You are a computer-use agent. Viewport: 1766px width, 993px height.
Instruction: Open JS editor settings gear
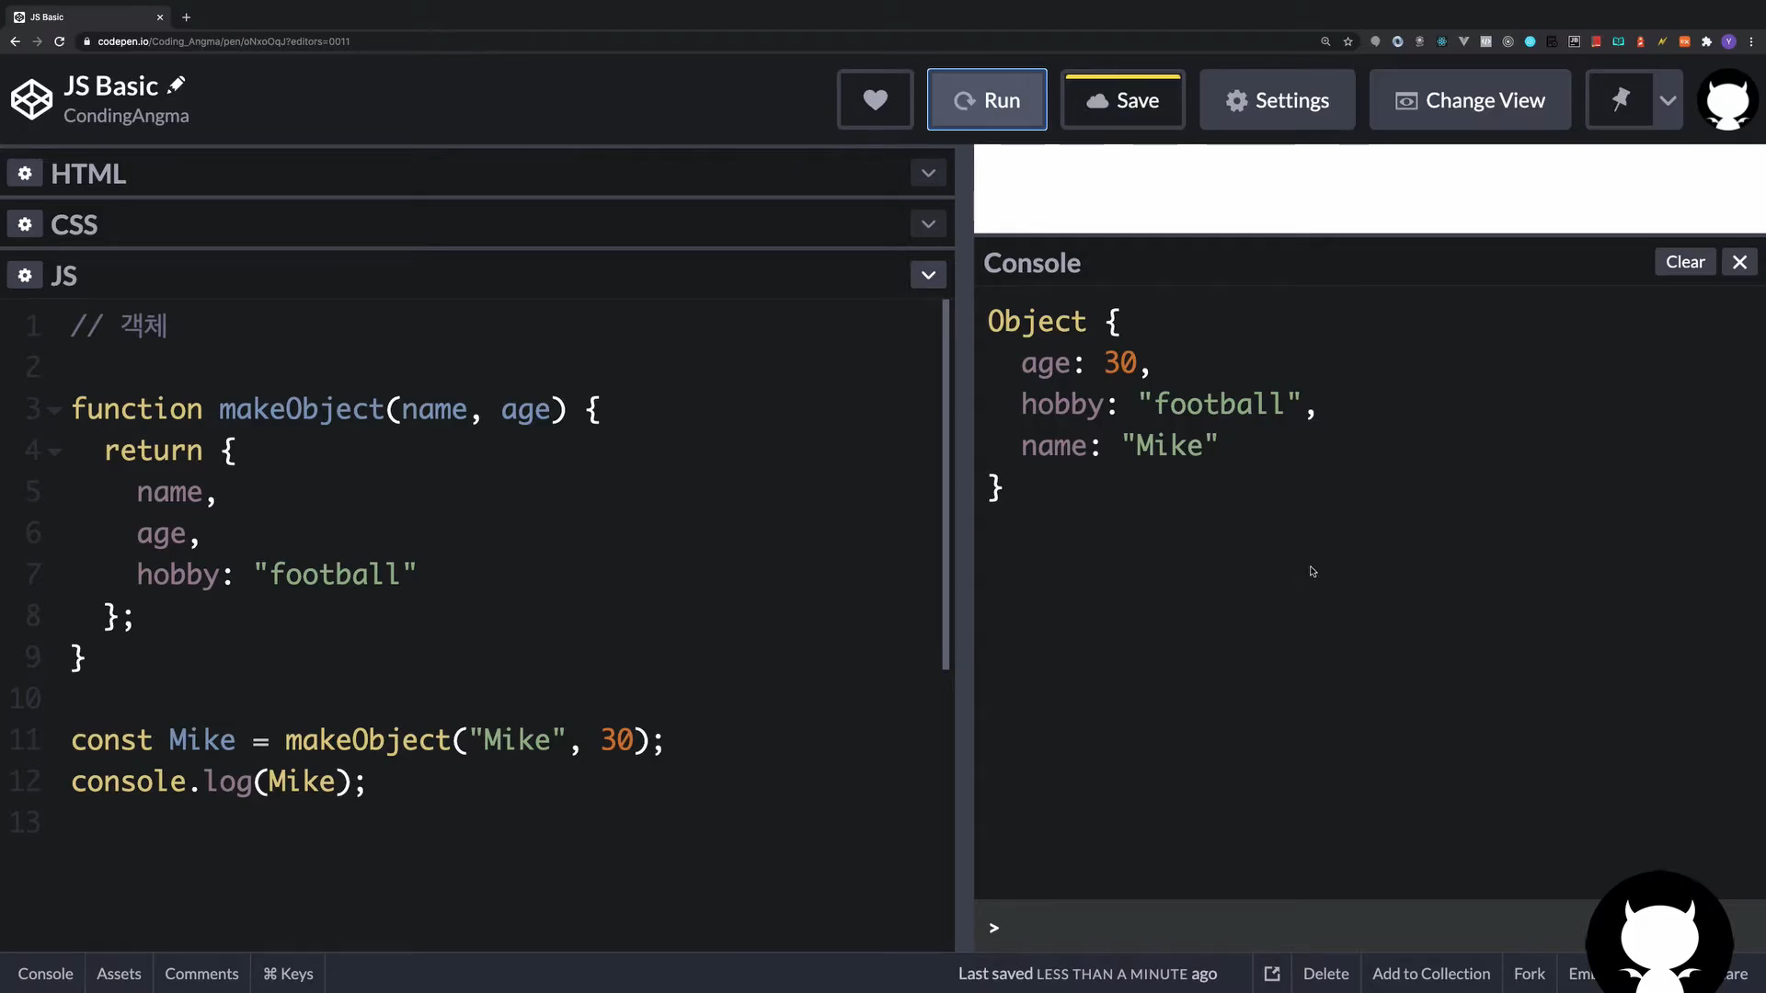click(x=25, y=275)
